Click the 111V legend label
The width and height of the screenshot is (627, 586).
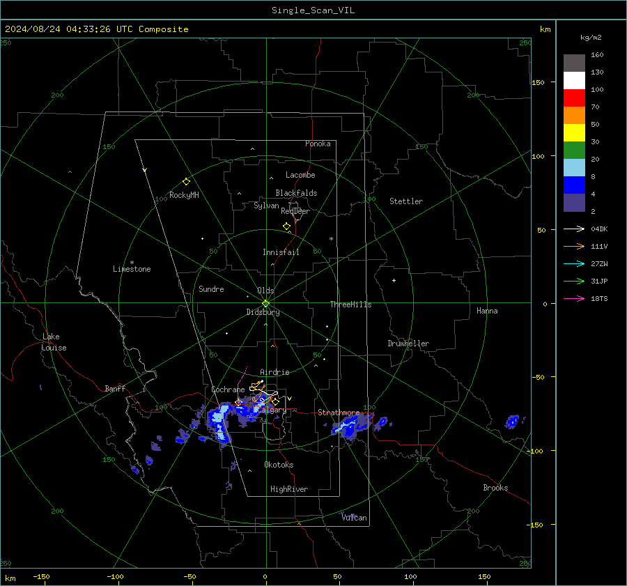(599, 247)
